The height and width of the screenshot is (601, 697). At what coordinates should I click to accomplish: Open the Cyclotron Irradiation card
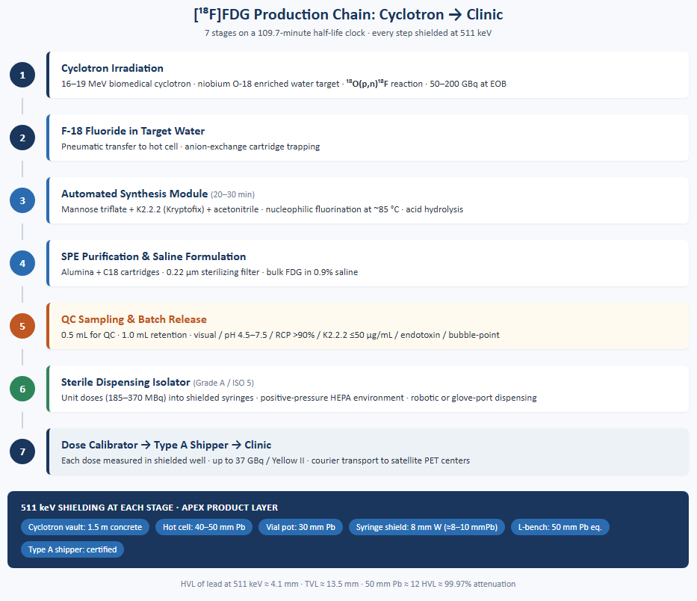pyautogui.click(x=368, y=75)
